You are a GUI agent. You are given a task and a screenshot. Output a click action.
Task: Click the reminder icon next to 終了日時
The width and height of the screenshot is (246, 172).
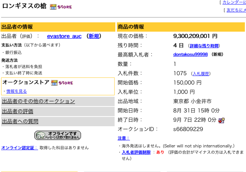[221, 121]
